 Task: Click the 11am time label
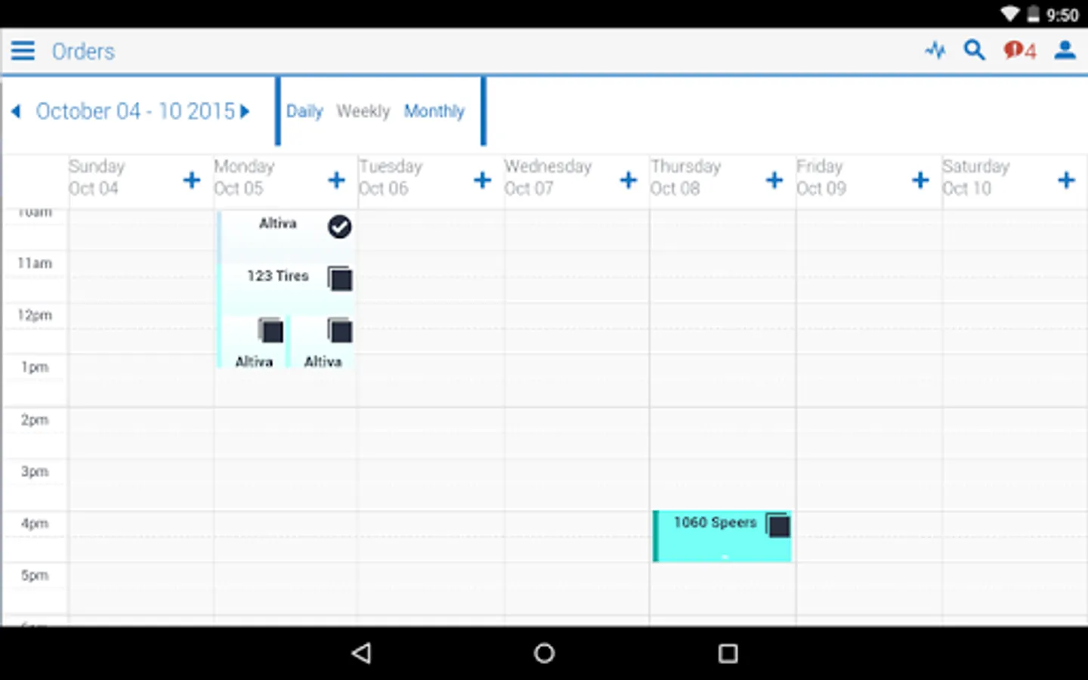pos(35,264)
